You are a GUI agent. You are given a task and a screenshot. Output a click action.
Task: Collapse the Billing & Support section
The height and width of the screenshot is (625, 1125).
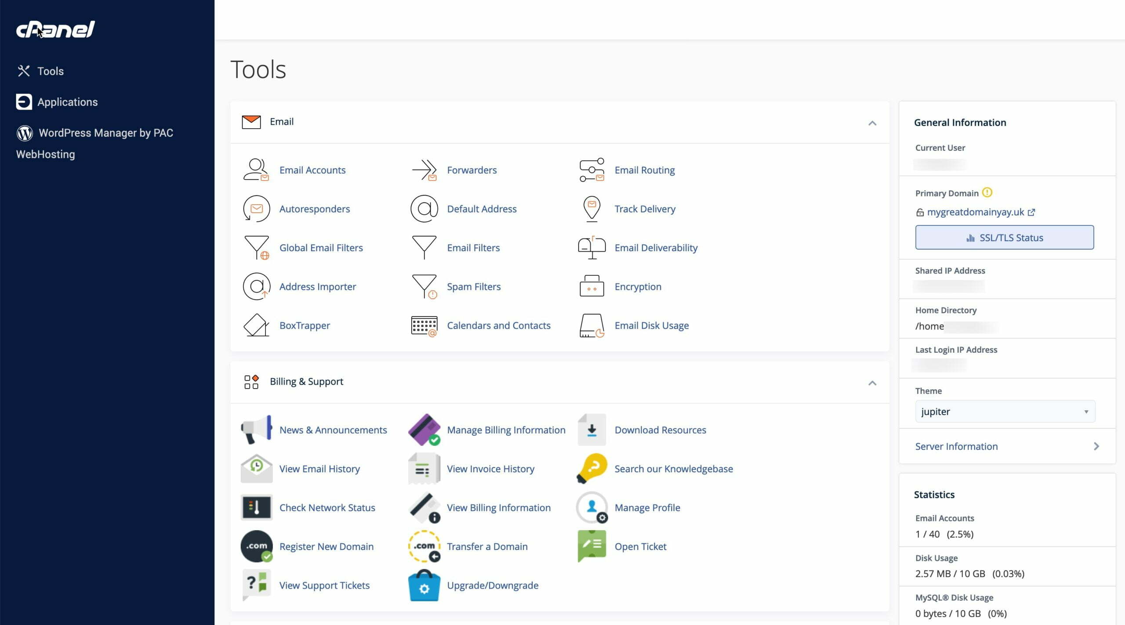(872, 383)
